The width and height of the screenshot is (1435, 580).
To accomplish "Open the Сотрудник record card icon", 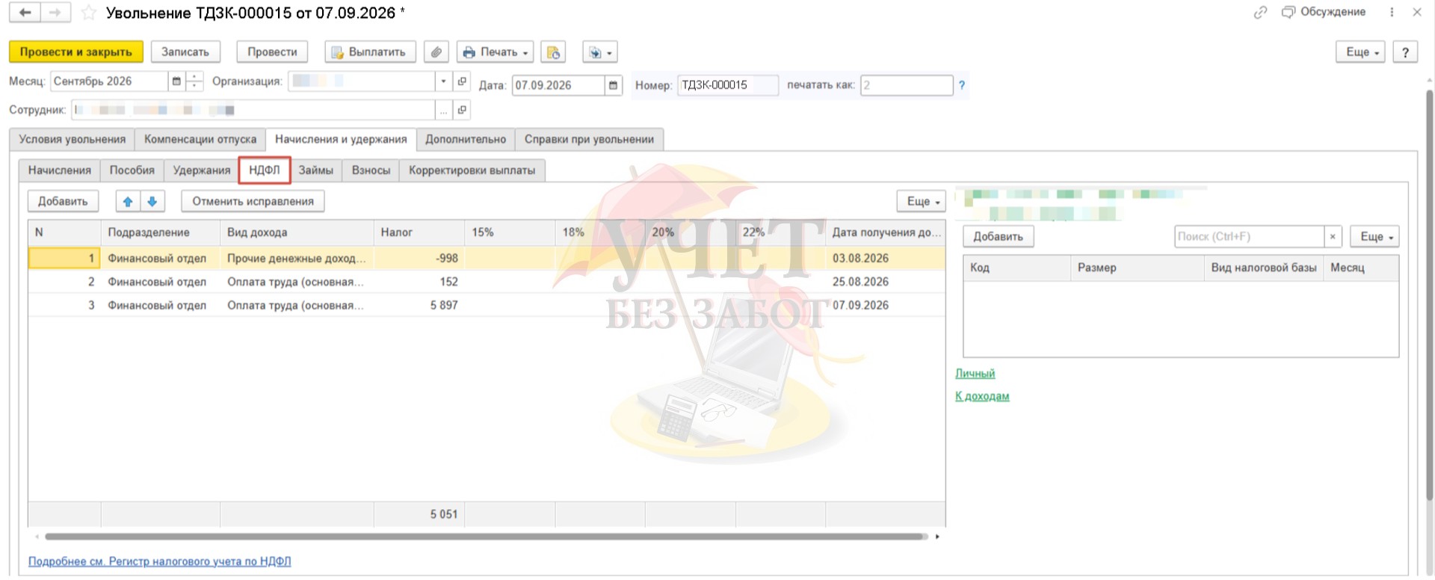I will (x=462, y=110).
